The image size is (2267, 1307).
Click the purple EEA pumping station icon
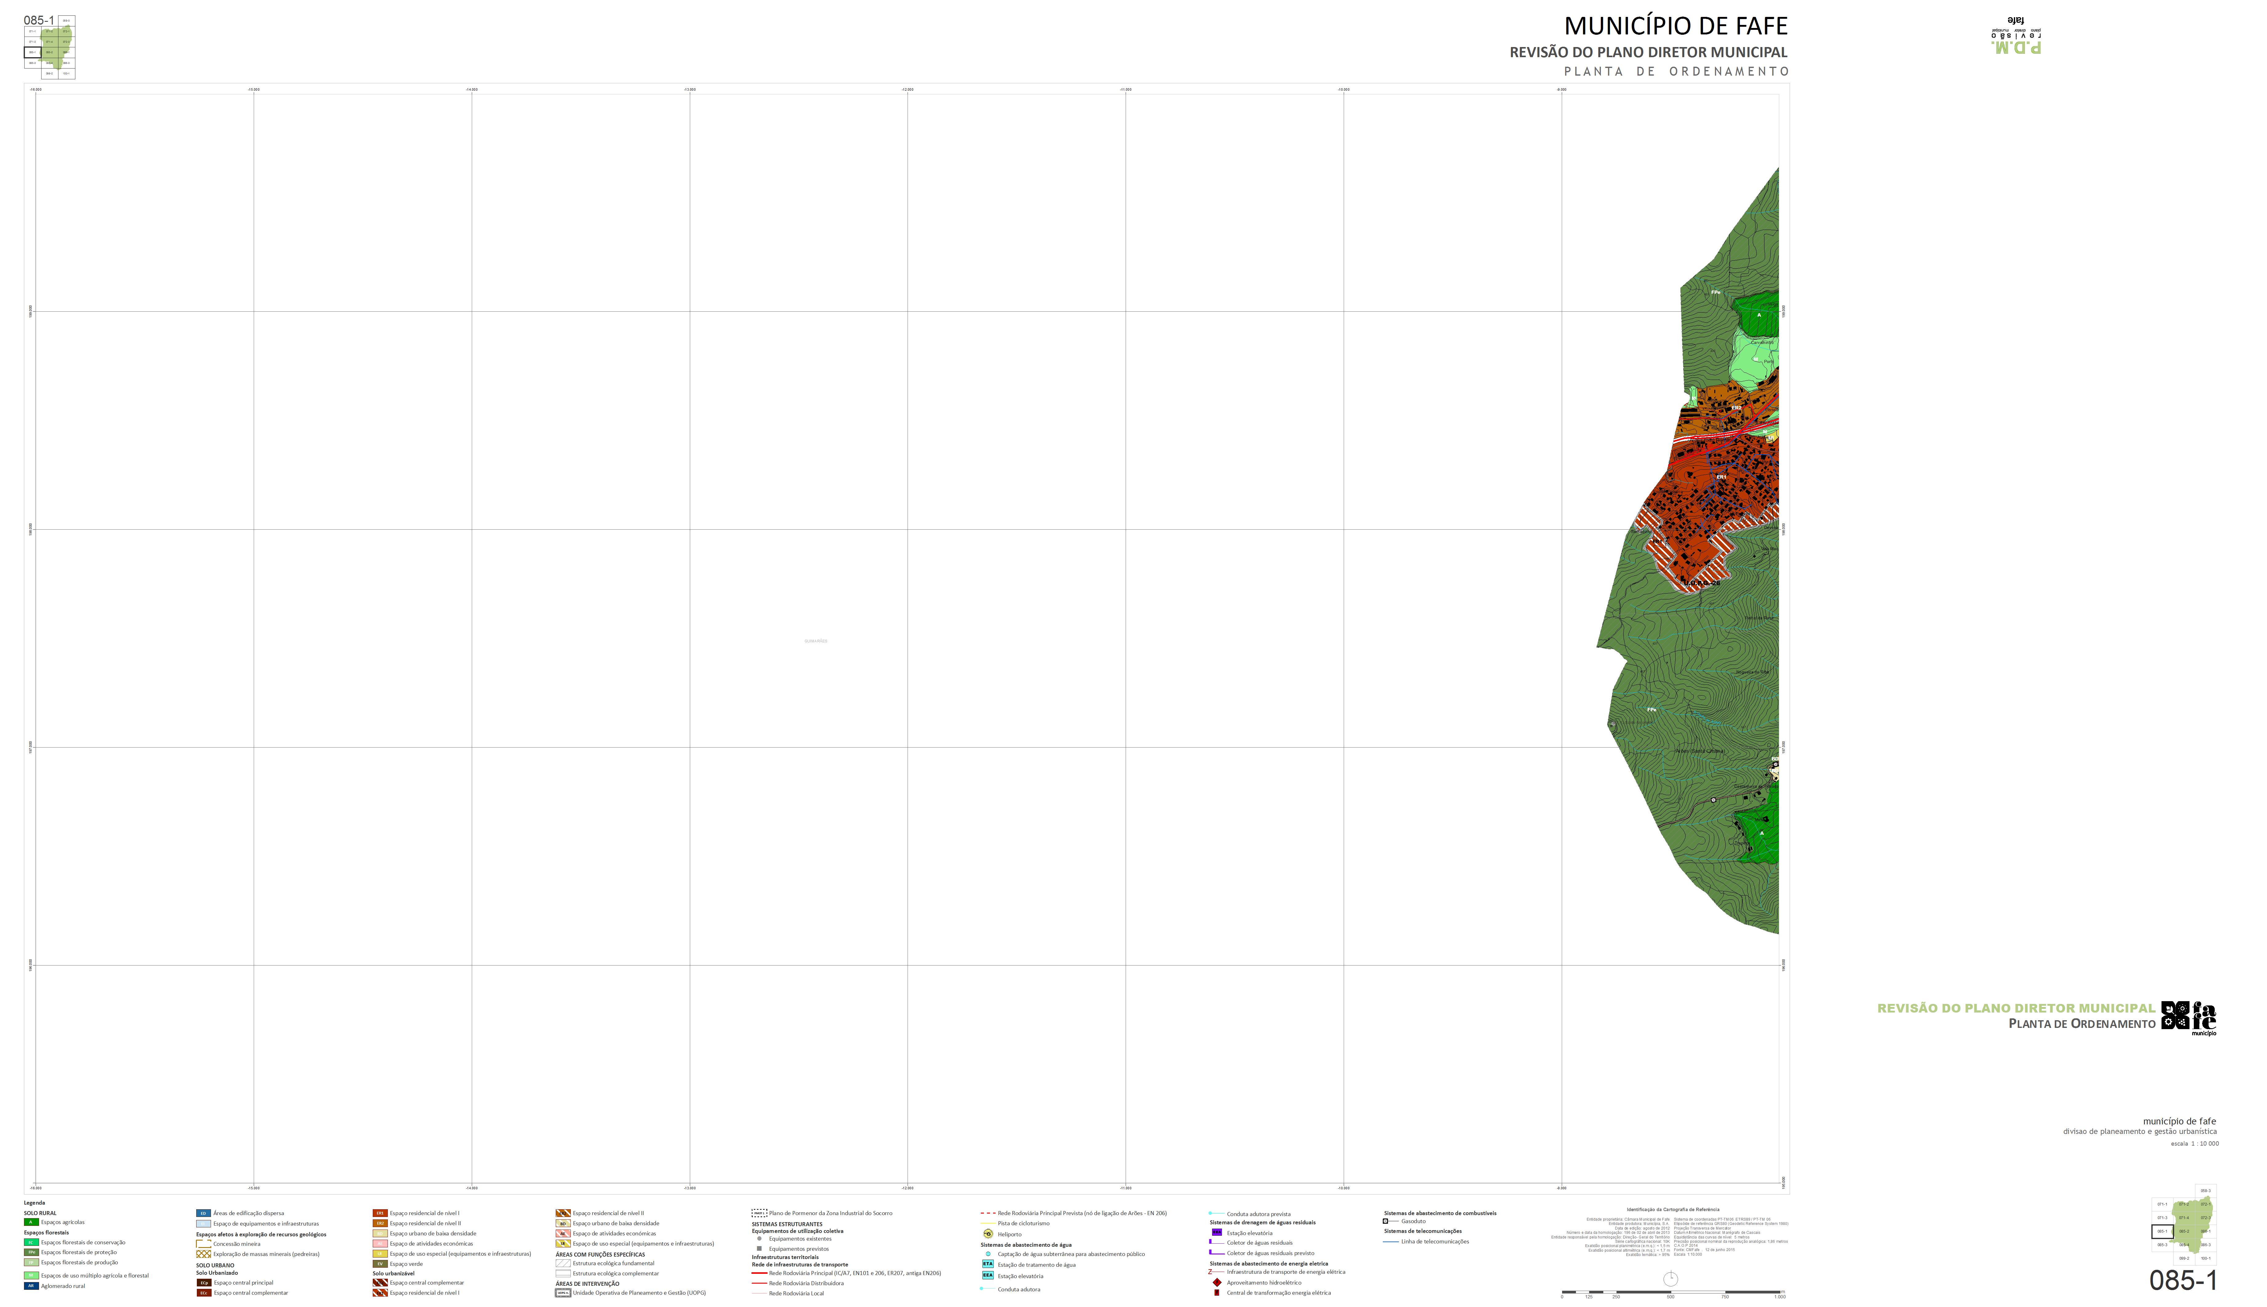pos(1217,1233)
